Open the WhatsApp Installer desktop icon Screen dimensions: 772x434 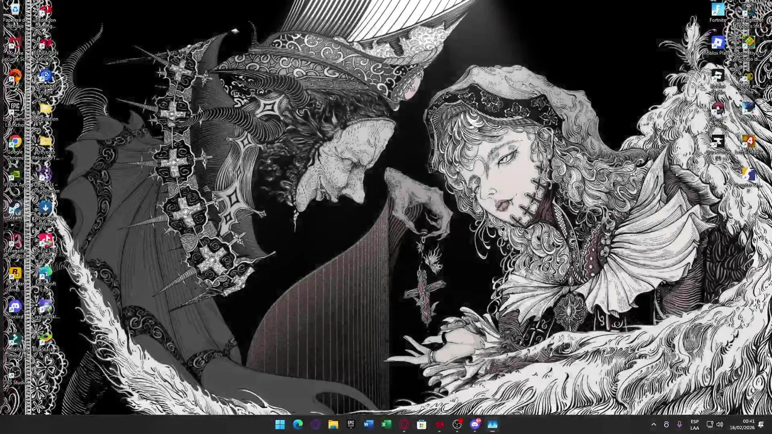tap(45, 214)
